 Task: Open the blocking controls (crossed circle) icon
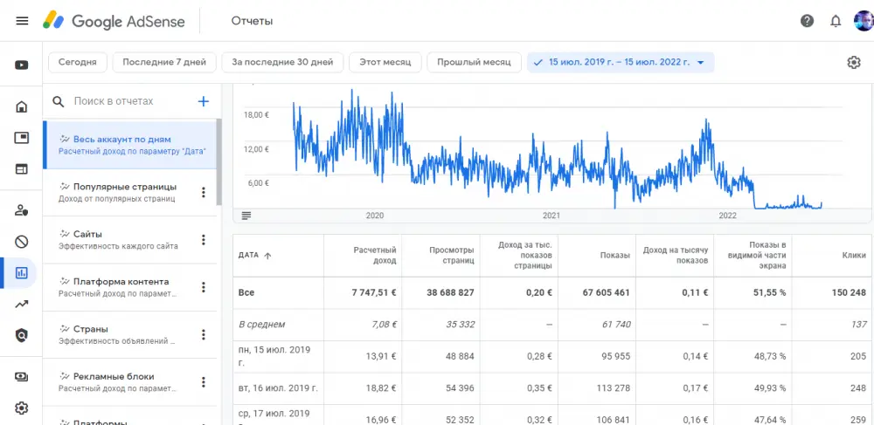coord(22,242)
